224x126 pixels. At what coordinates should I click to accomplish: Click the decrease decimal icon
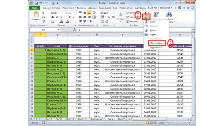click(x=107, y=21)
